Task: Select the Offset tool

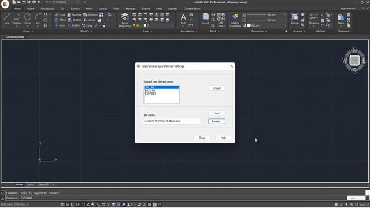Action: tap(61, 20)
